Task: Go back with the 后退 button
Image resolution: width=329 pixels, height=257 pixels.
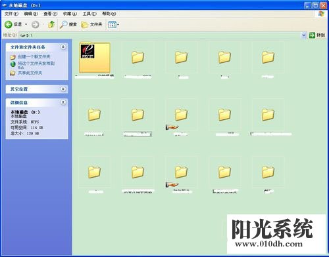Action: click(x=13, y=24)
